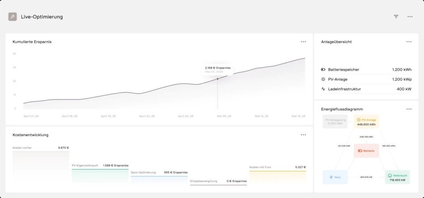Image resolution: width=424 pixels, height=198 pixels.
Task: Click the 5.327 € cost value
Action: point(301,167)
